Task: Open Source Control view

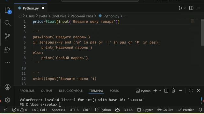Action: (x=7, y=36)
